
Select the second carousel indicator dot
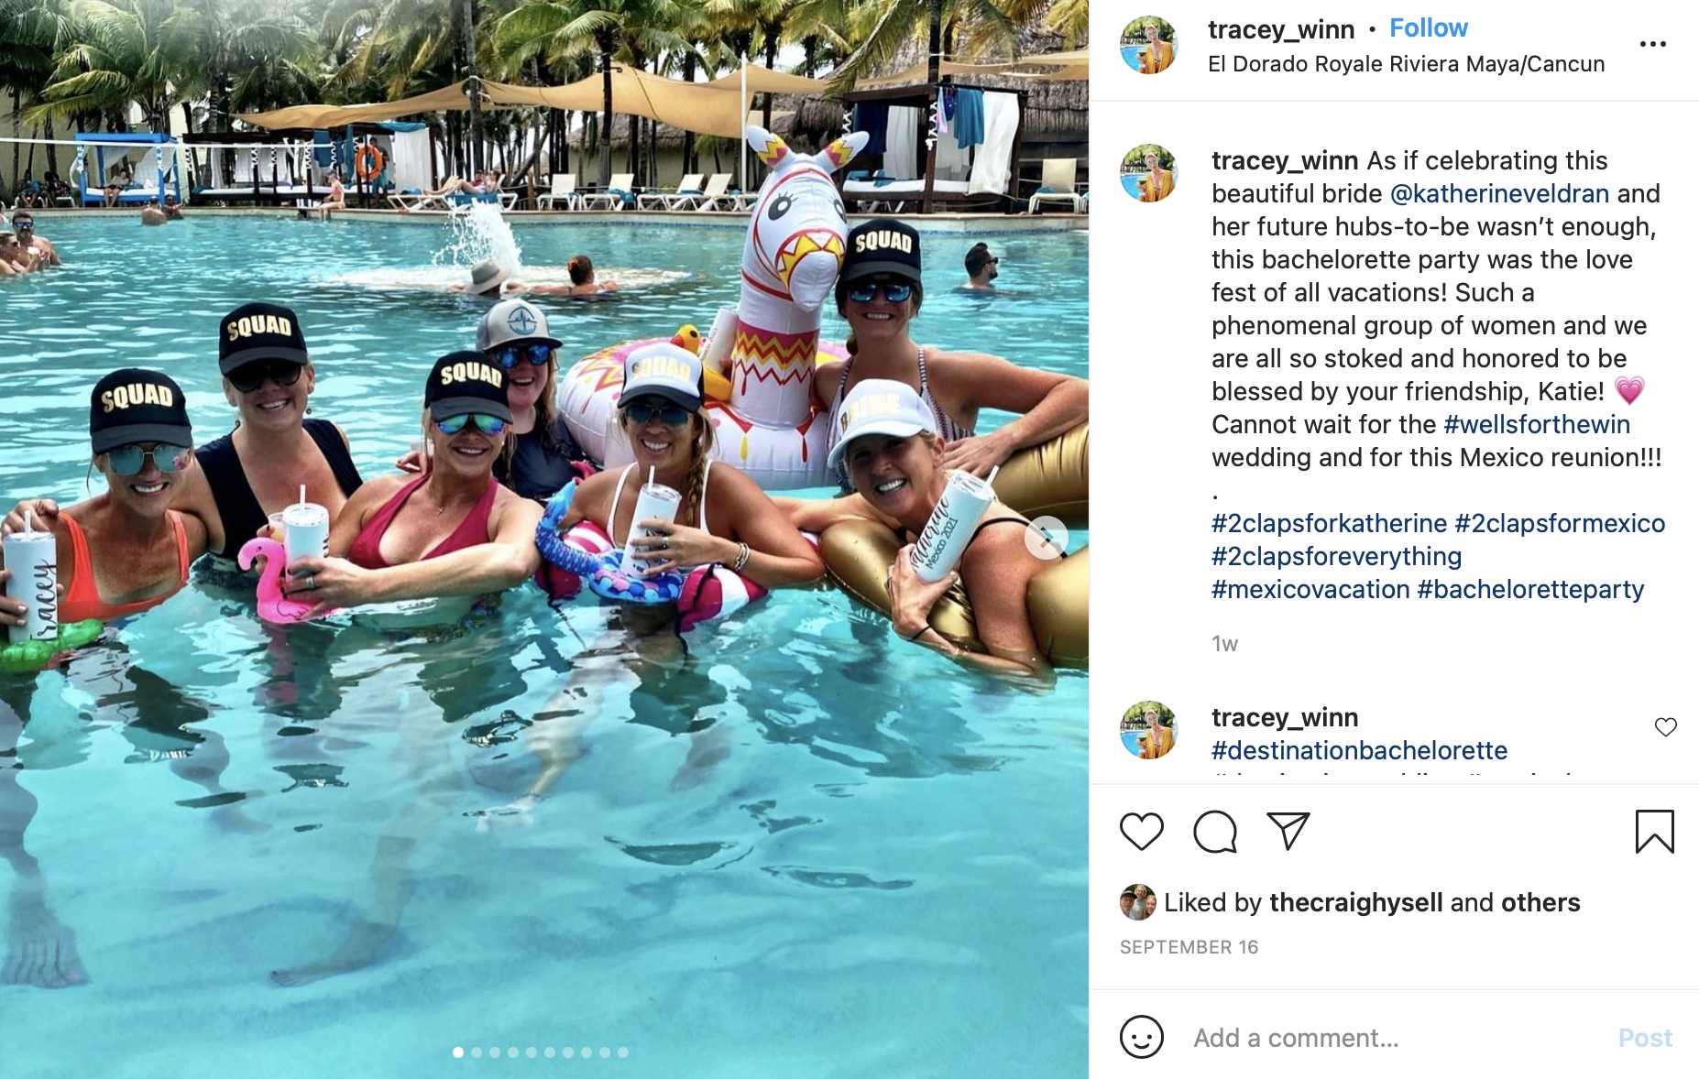click(477, 1052)
